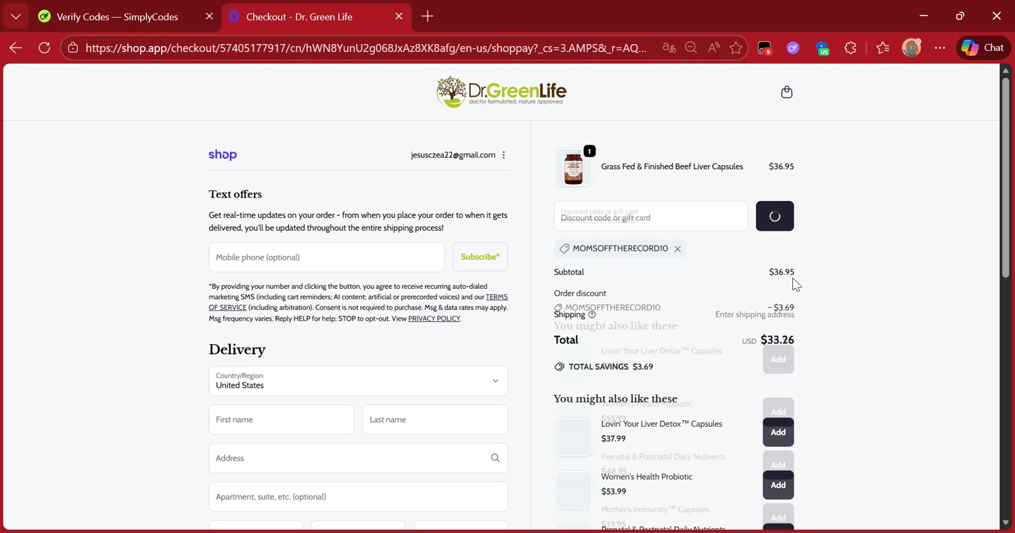Focus the Mobile phone optional field

coord(326,257)
